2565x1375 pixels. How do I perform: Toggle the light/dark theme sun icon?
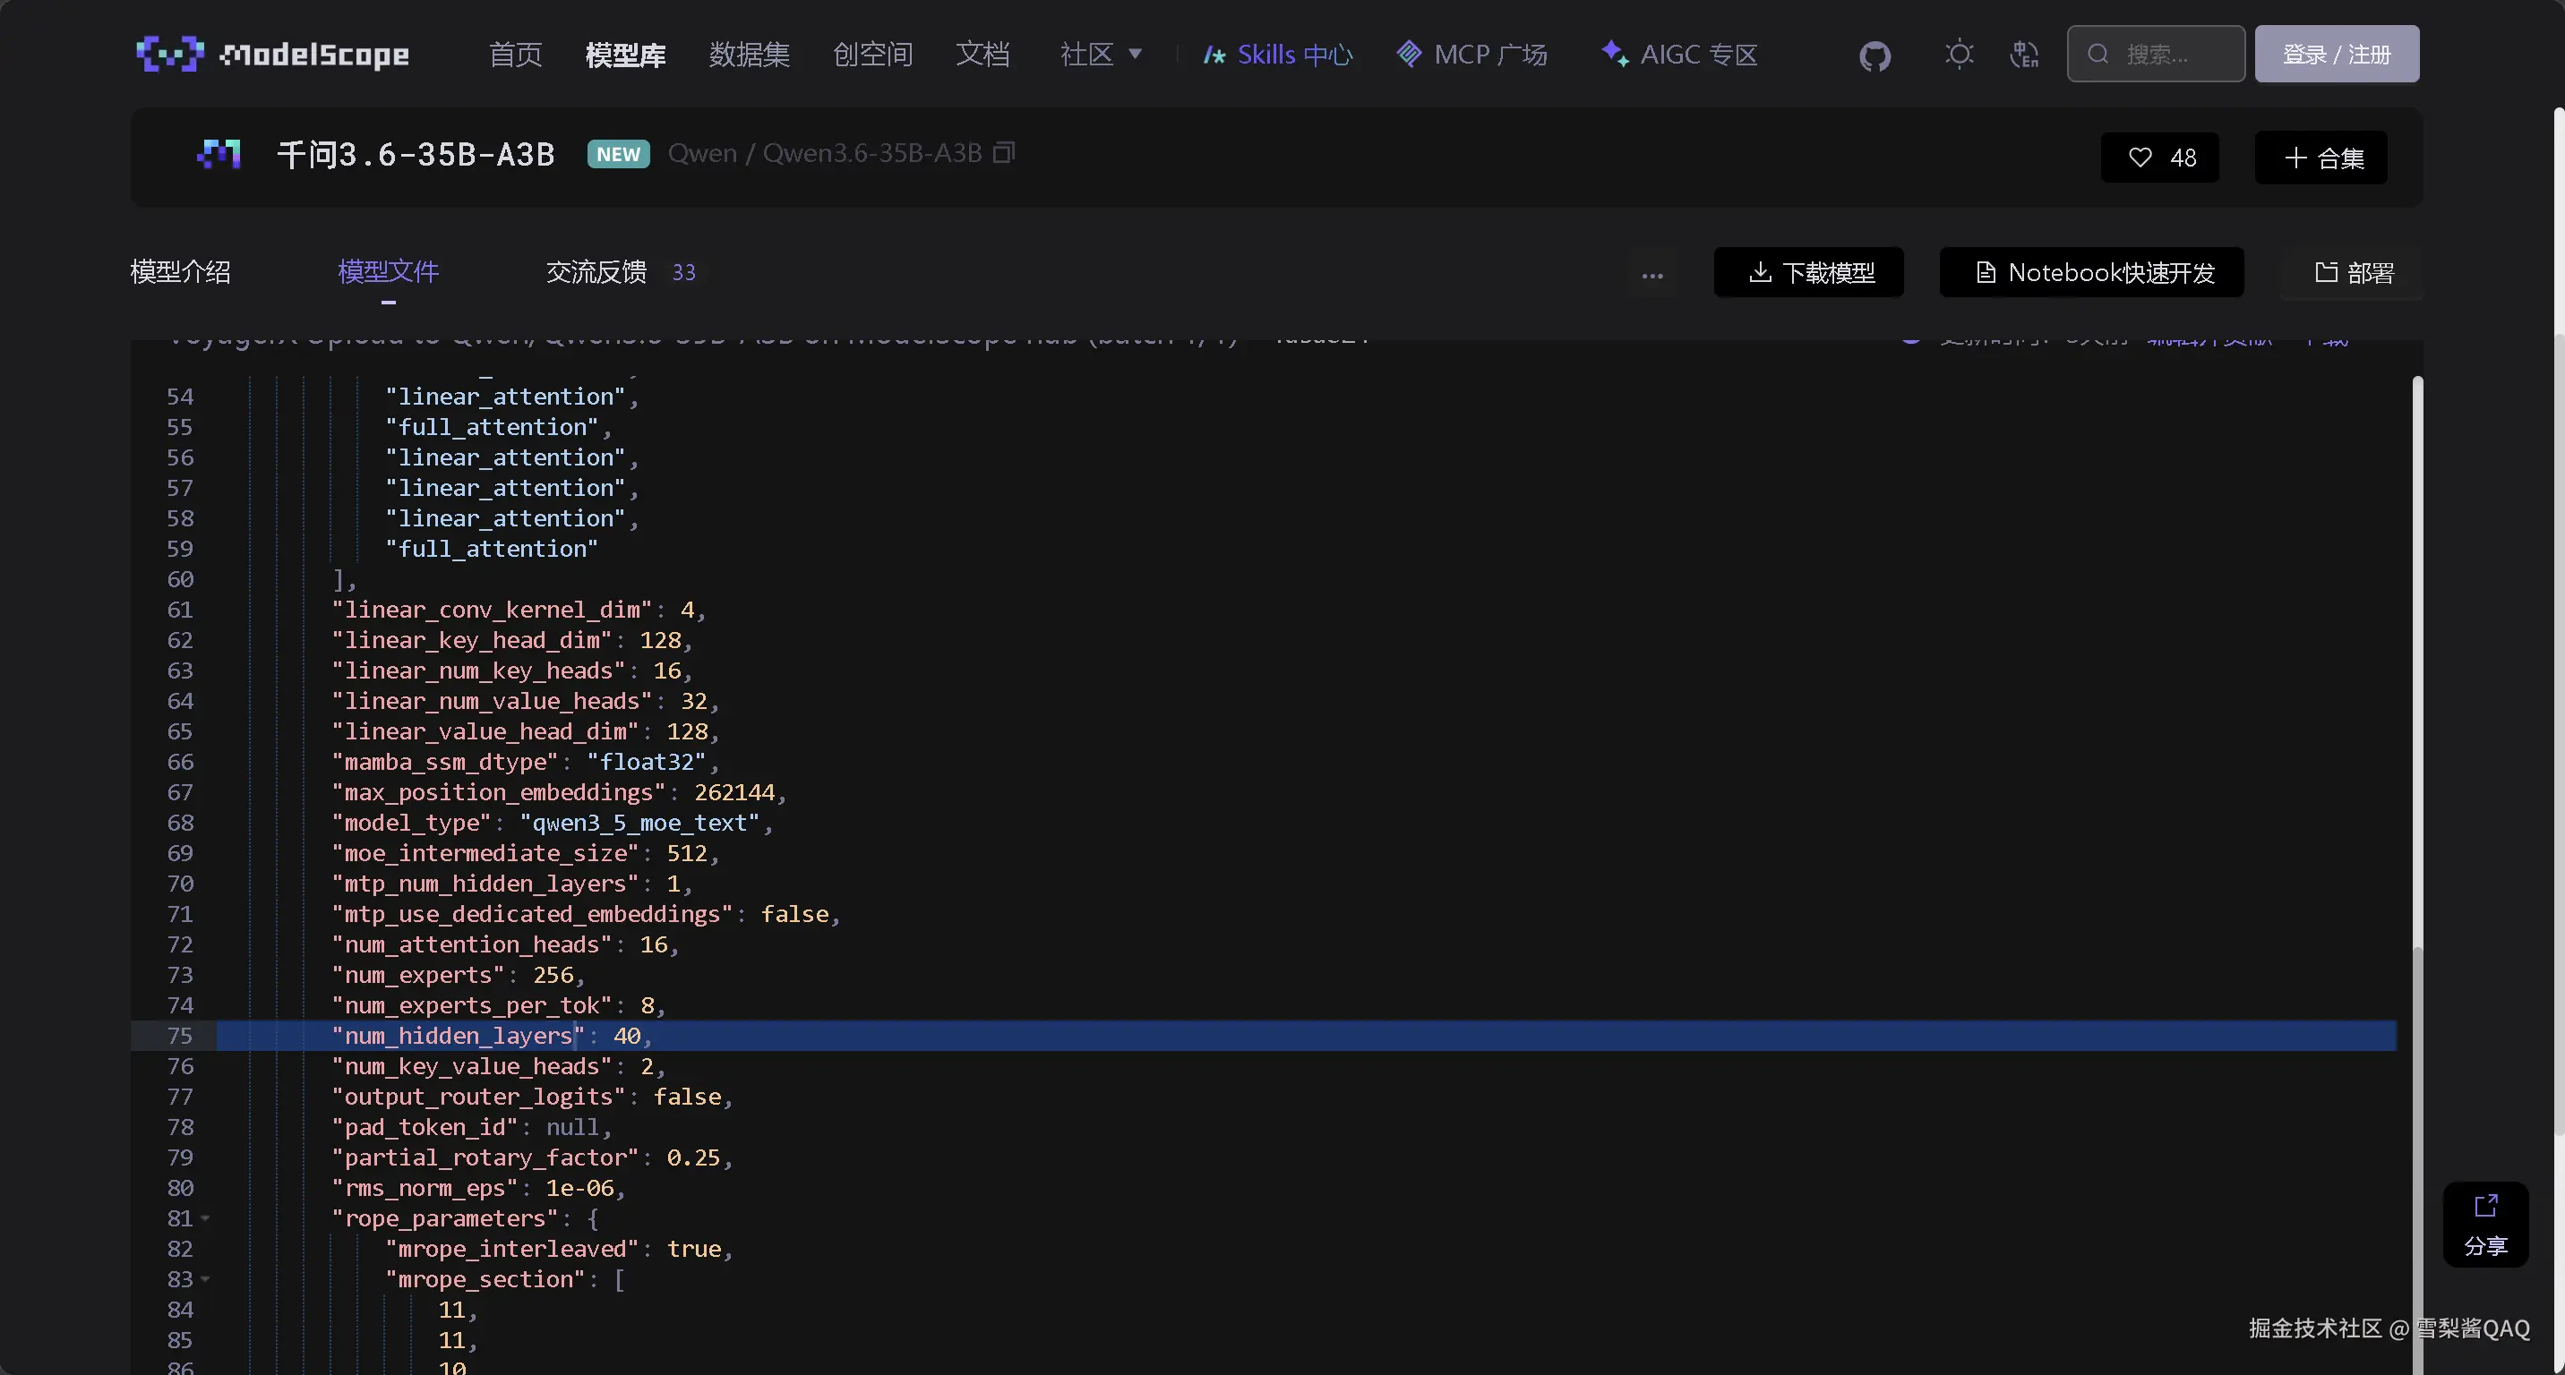pos(1959,54)
